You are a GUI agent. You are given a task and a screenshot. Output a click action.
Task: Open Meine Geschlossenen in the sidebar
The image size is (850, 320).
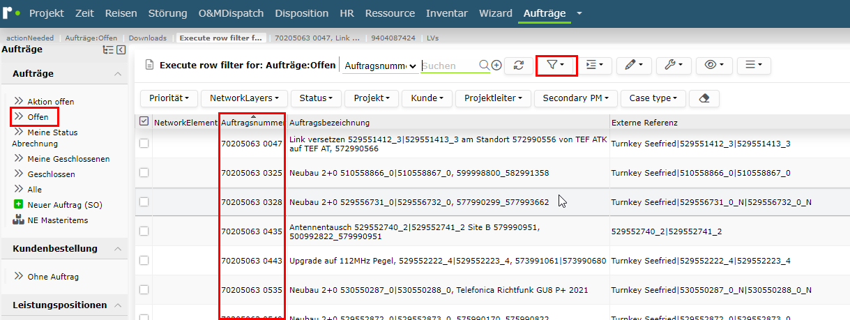(x=68, y=159)
